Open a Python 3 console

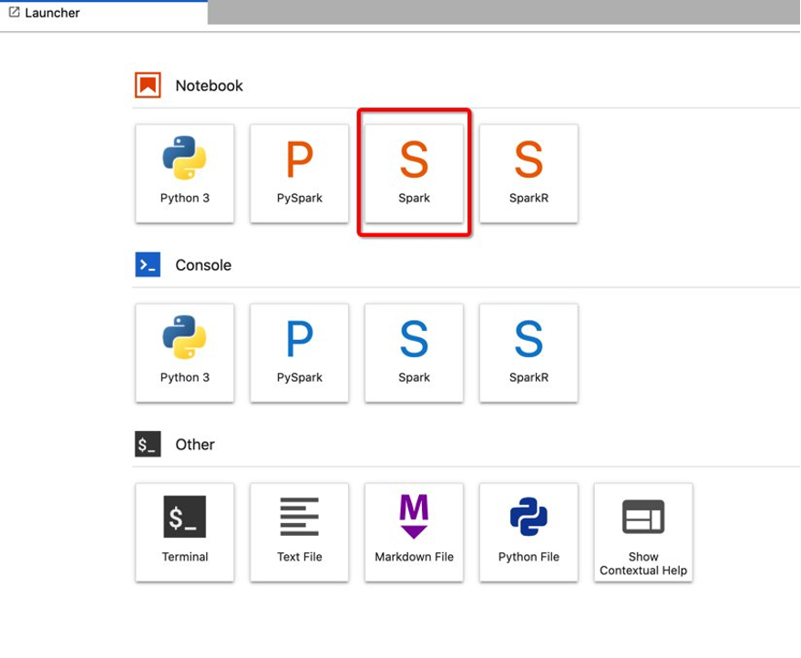[184, 353]
